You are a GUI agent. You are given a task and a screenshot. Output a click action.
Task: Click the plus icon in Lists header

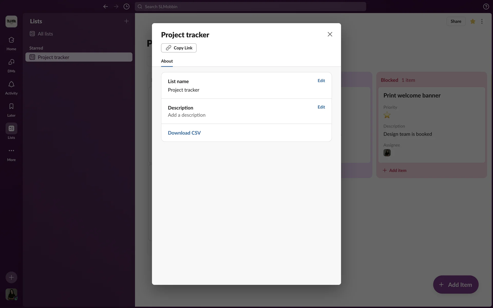point(126,21)
